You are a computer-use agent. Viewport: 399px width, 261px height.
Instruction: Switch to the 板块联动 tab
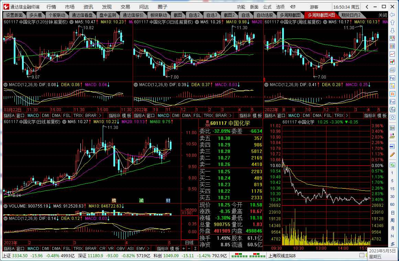click(158, 15)
